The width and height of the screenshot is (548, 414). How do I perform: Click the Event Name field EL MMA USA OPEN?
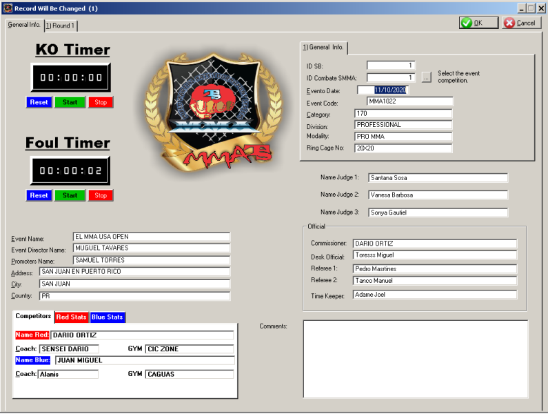152,237
